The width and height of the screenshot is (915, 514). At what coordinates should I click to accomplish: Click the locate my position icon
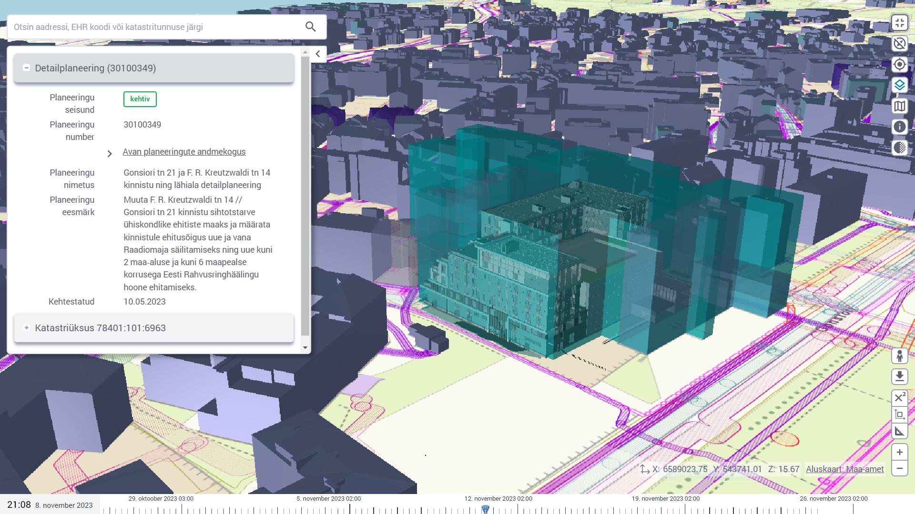(899, 64)
